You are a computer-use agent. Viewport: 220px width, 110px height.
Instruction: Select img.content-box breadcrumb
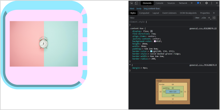pyautogui.click(x=152, y=9)
